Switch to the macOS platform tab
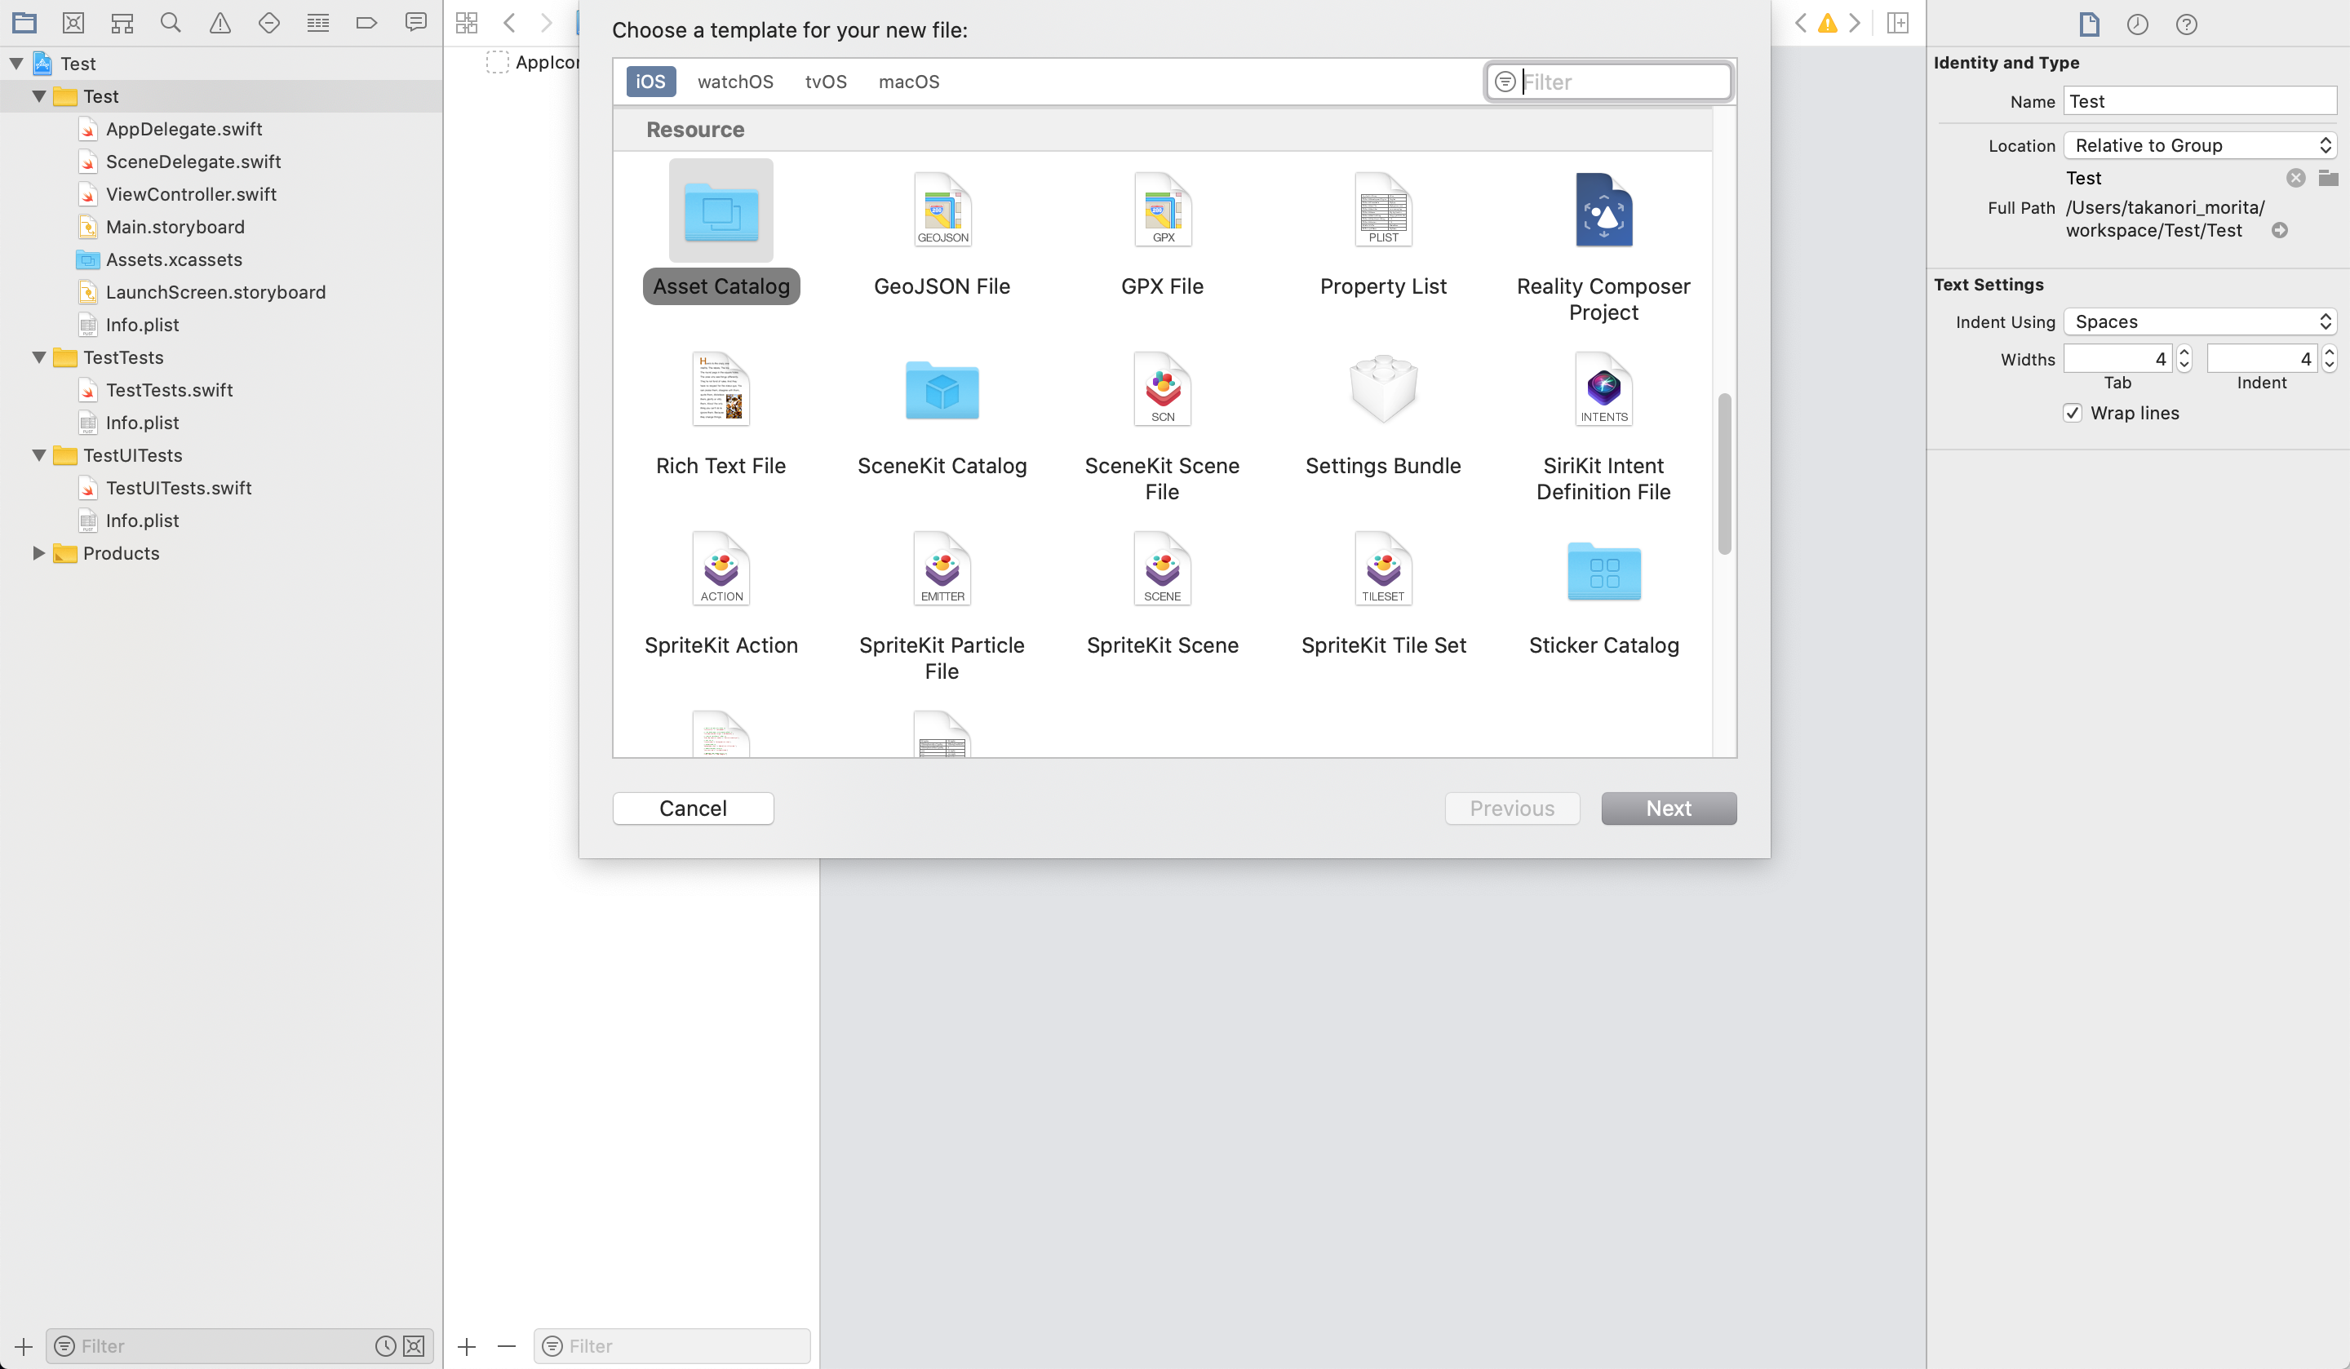The image size is (2350, 1369). (x=908, y=81)
